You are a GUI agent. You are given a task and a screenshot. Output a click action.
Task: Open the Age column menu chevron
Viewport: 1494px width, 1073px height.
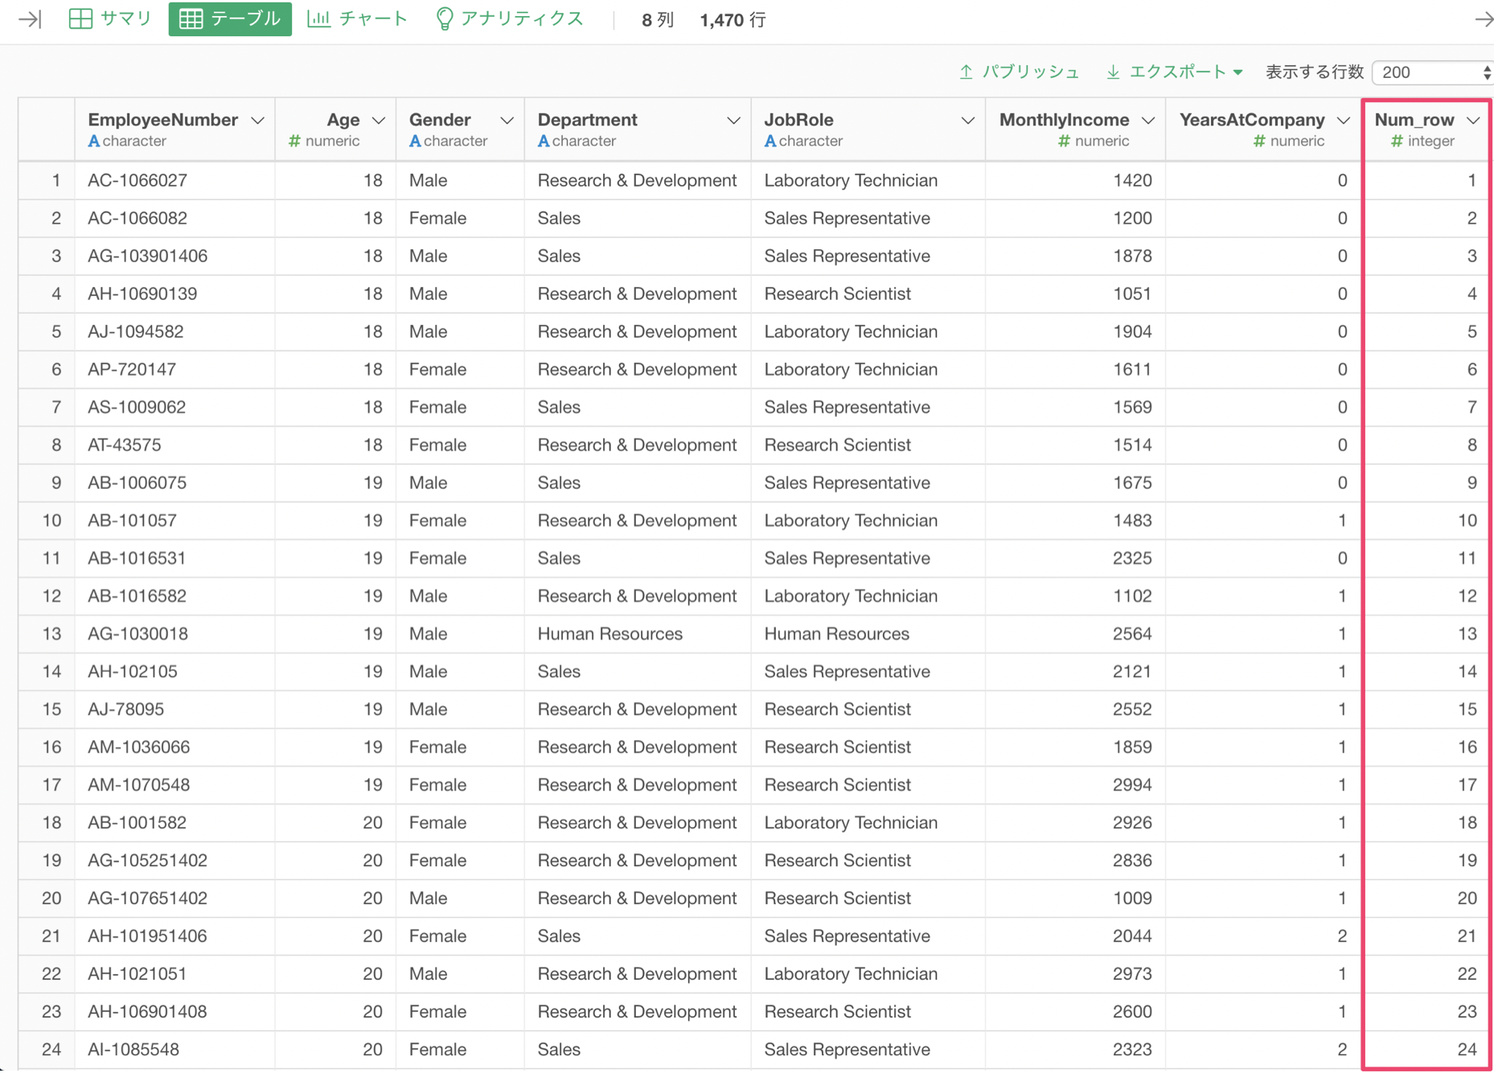click(378, 120)
